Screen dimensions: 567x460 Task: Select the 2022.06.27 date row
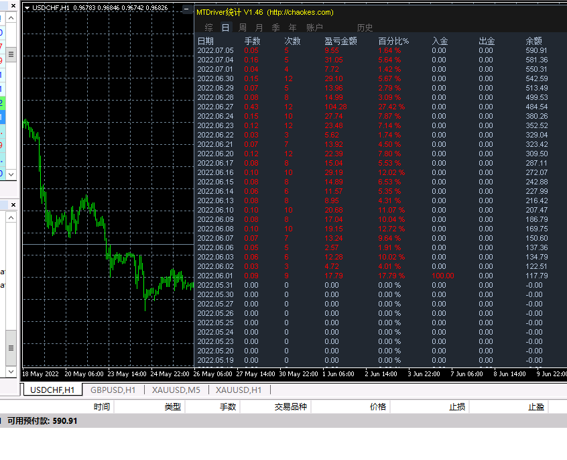point(216,107)
